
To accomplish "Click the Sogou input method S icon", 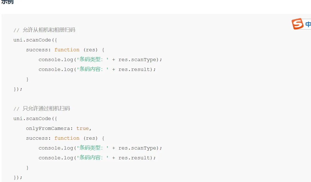I will coord(298,24).
